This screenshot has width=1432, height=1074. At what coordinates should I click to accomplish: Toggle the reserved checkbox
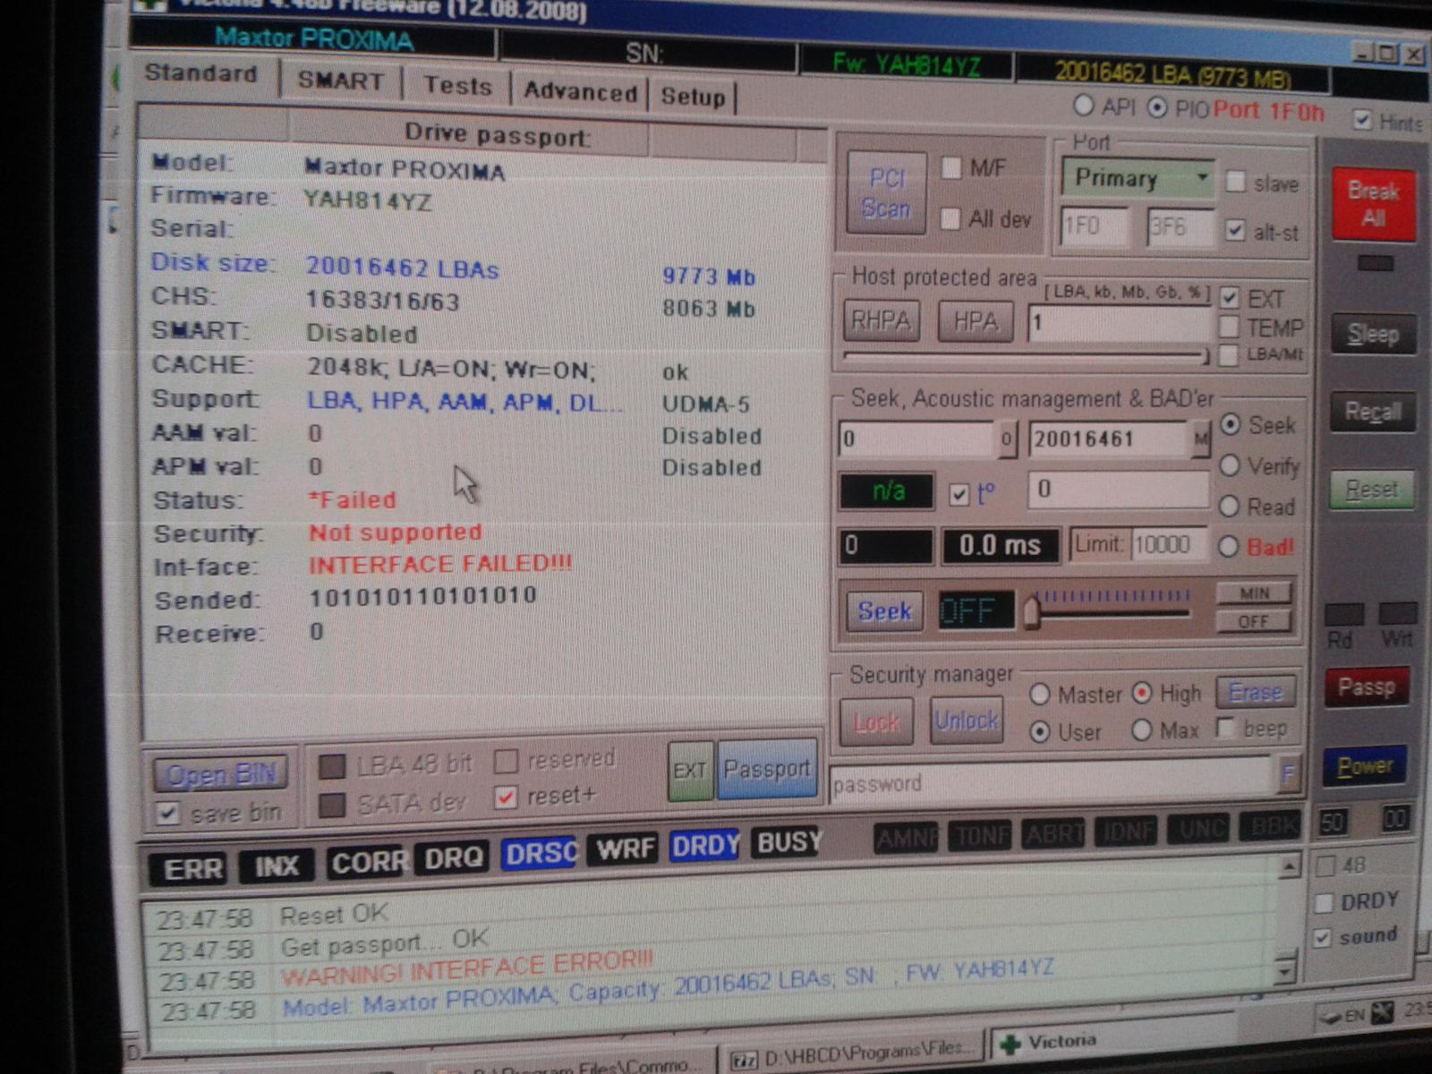click(x=507, y=762)
